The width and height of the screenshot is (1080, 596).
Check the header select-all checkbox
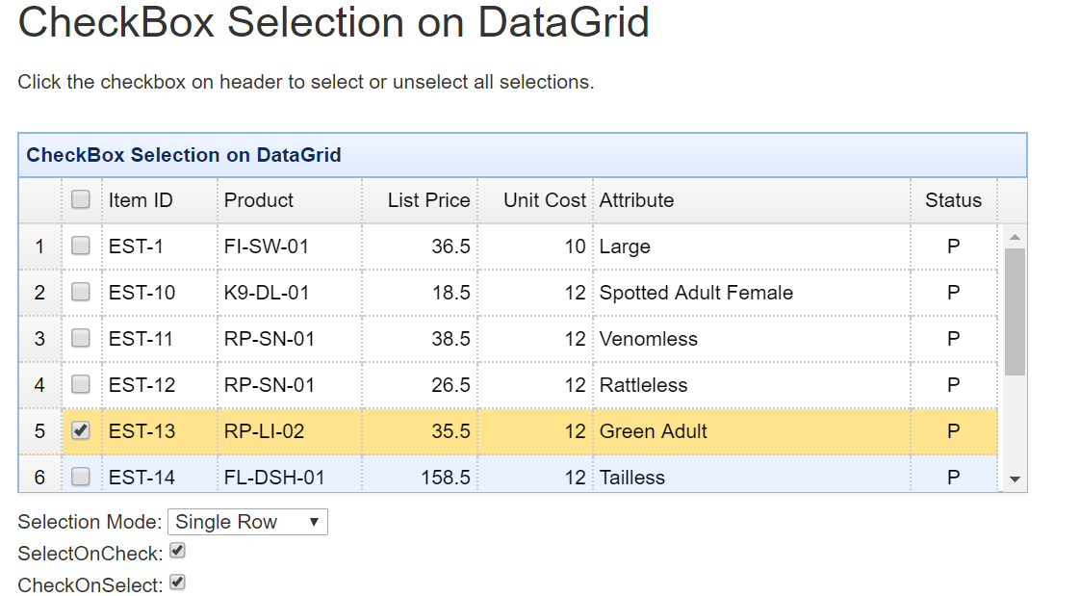click(81, 199)
